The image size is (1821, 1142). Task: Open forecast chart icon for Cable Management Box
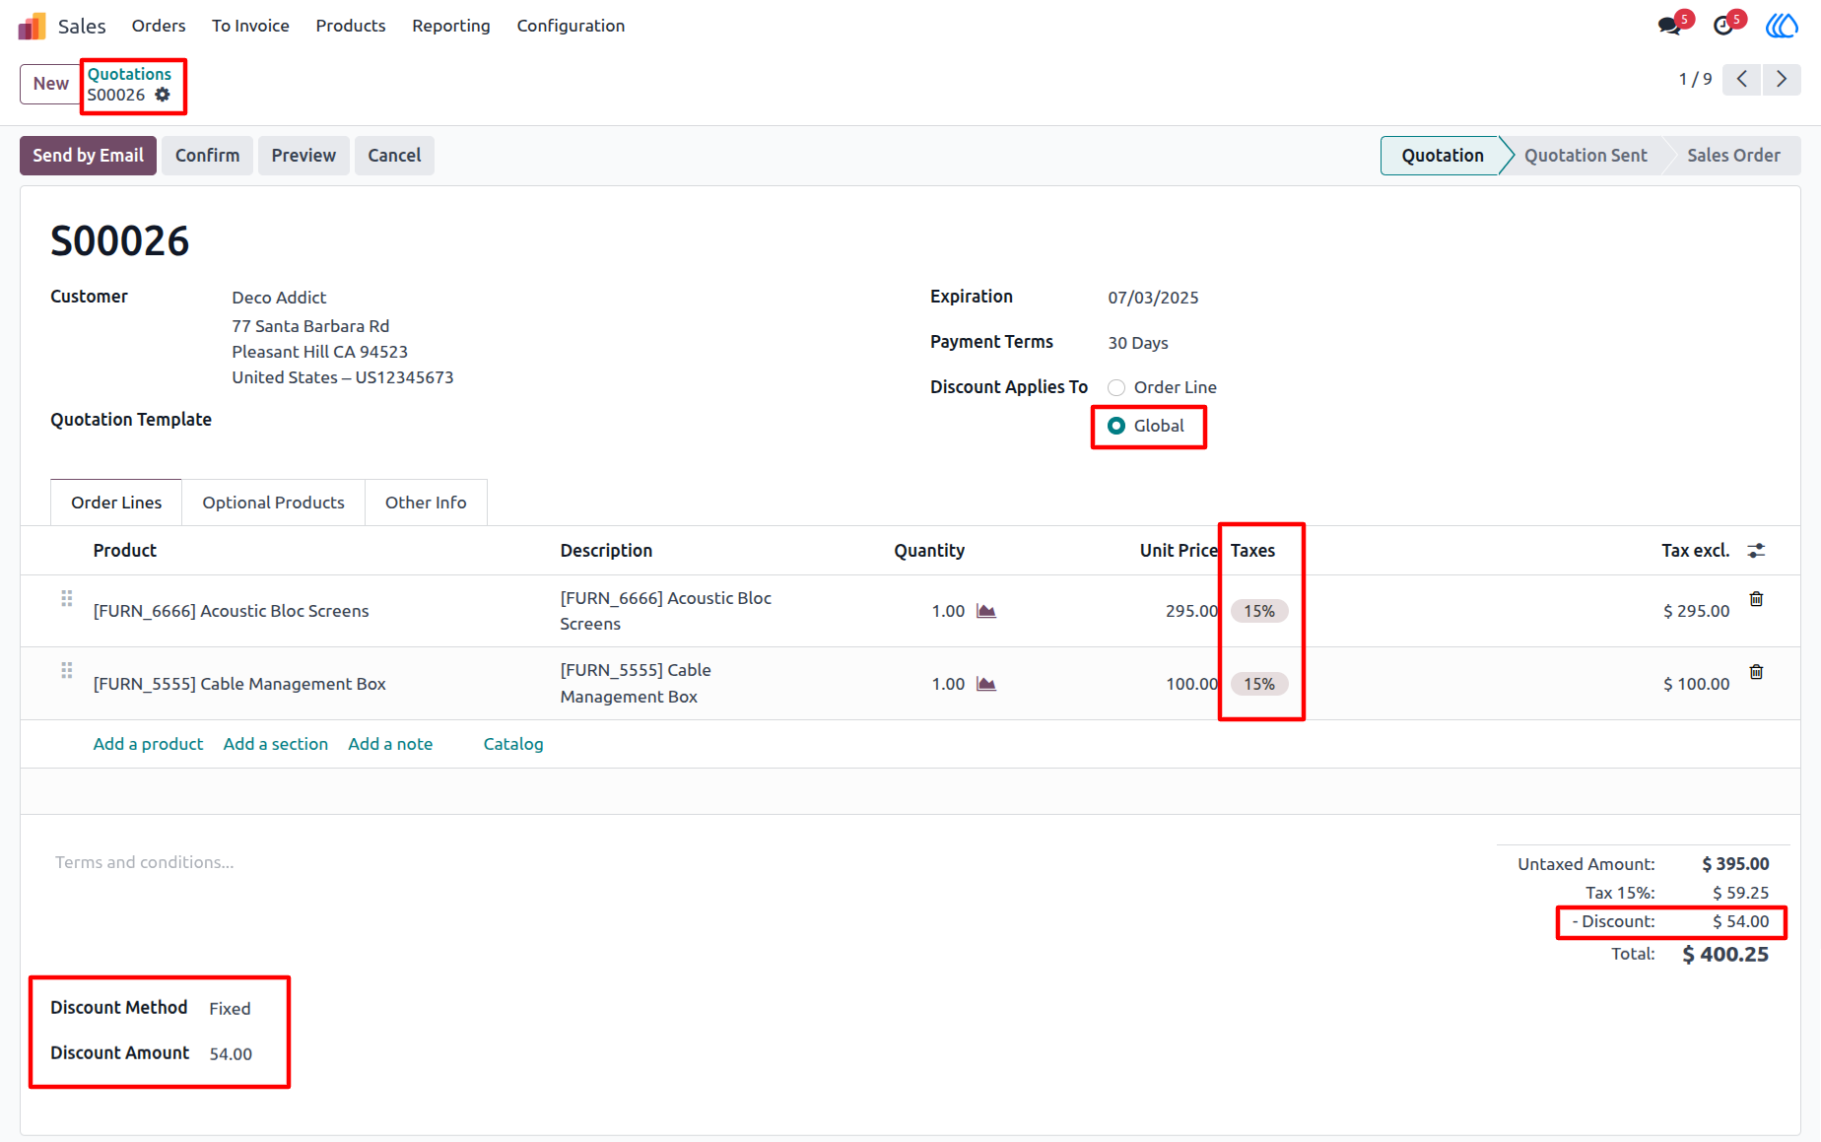(x=986, y=684)
